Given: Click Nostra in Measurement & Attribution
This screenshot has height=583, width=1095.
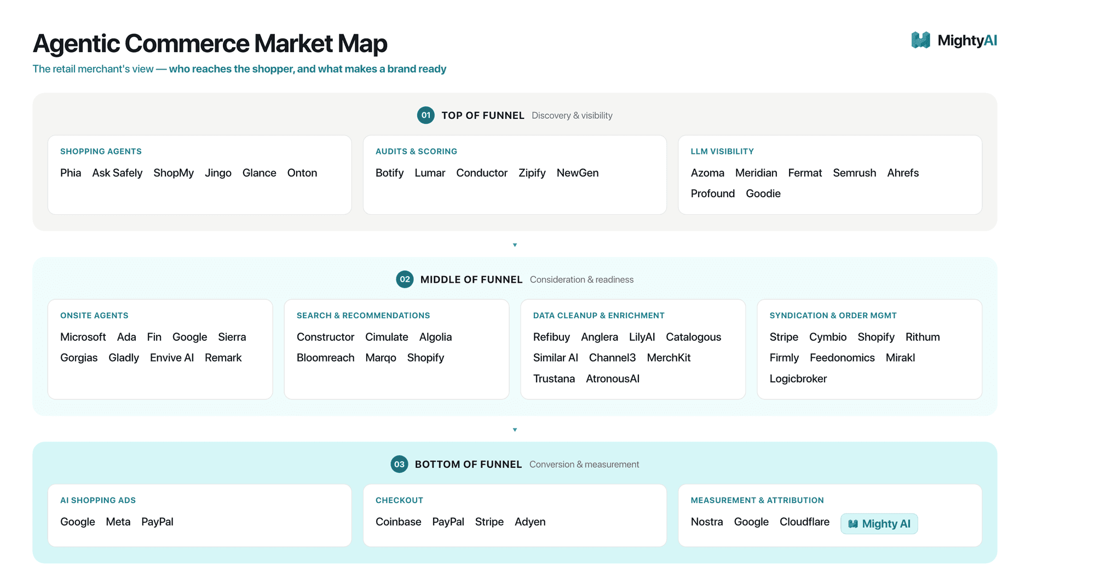Looking at the screenshot, I should [x=707, y=522].
